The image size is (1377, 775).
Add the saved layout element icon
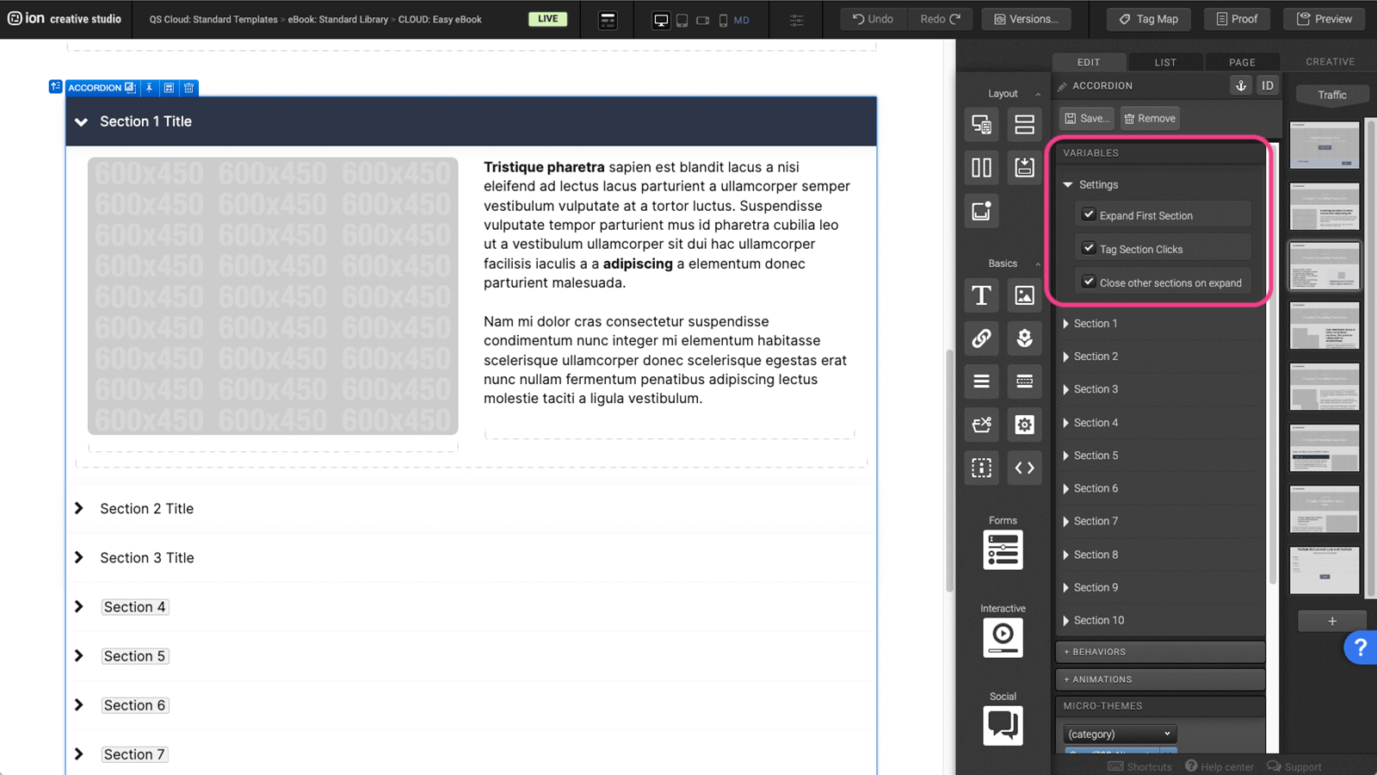click(x=1024, y=167)
